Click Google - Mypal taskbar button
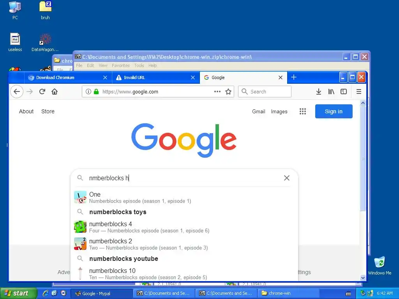 coord(101,293)
